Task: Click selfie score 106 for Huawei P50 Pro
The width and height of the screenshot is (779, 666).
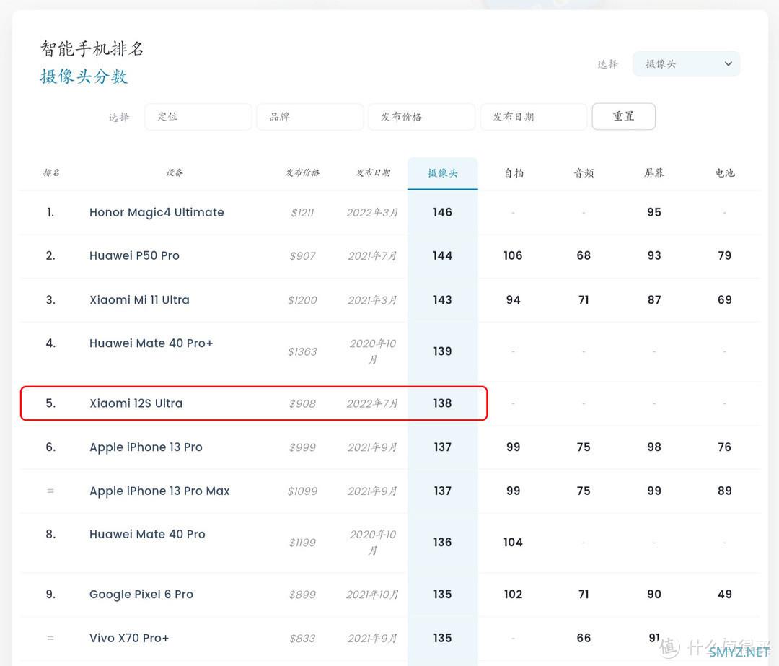Action: coord(514,255)
